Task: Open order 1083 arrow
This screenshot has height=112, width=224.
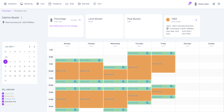Action: 196,20
